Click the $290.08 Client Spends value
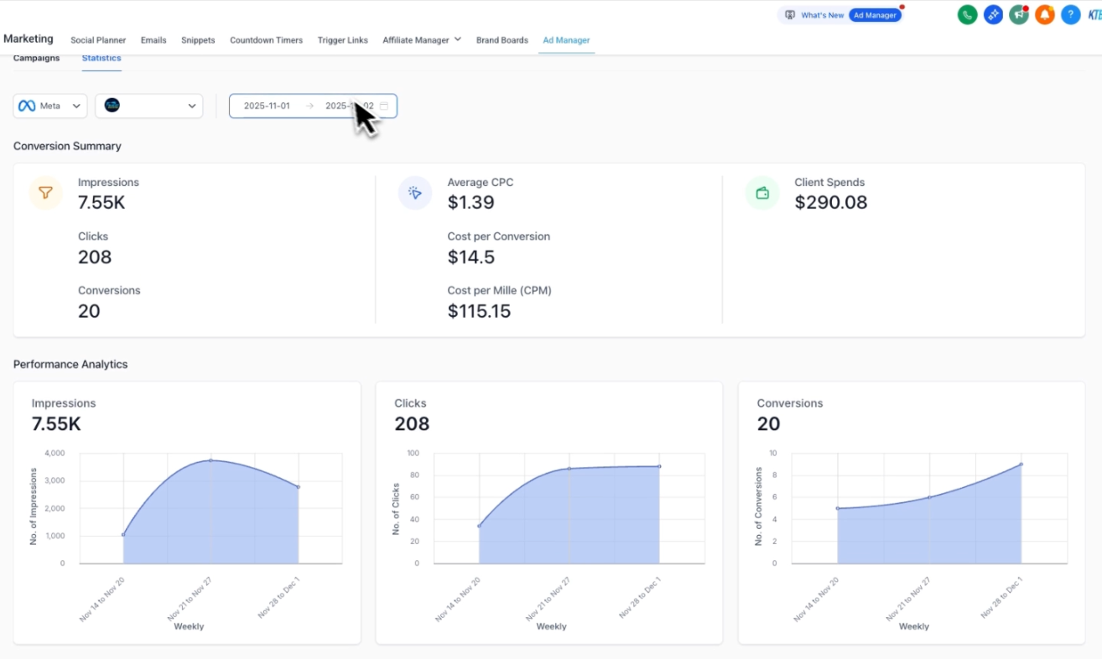Viewport: 1102px width, 659px height. click(x=831, y=202)
